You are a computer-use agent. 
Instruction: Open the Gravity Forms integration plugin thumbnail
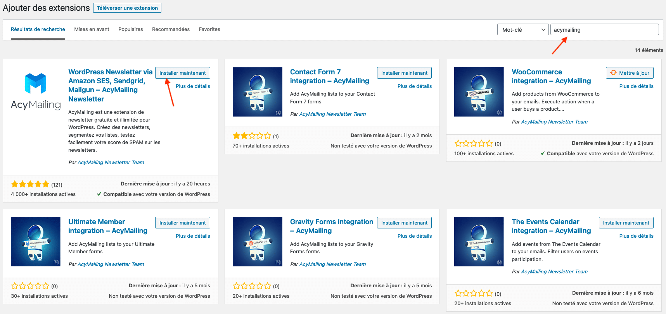[x=257, y=242]
